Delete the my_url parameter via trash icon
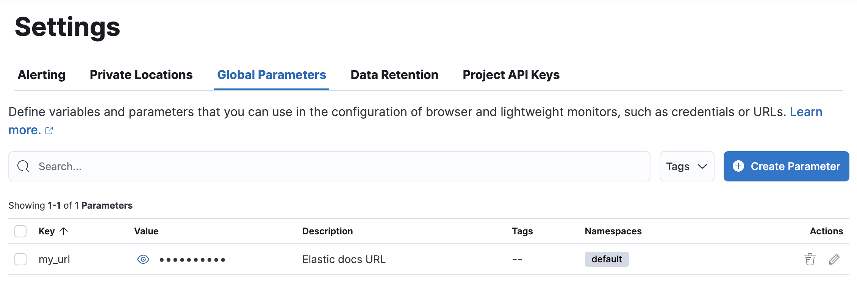857x285 pixels. point(810,259)
